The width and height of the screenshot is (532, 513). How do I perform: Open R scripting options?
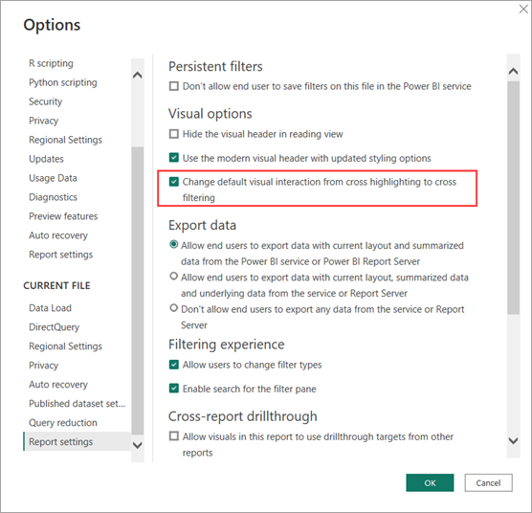point(51,63)
